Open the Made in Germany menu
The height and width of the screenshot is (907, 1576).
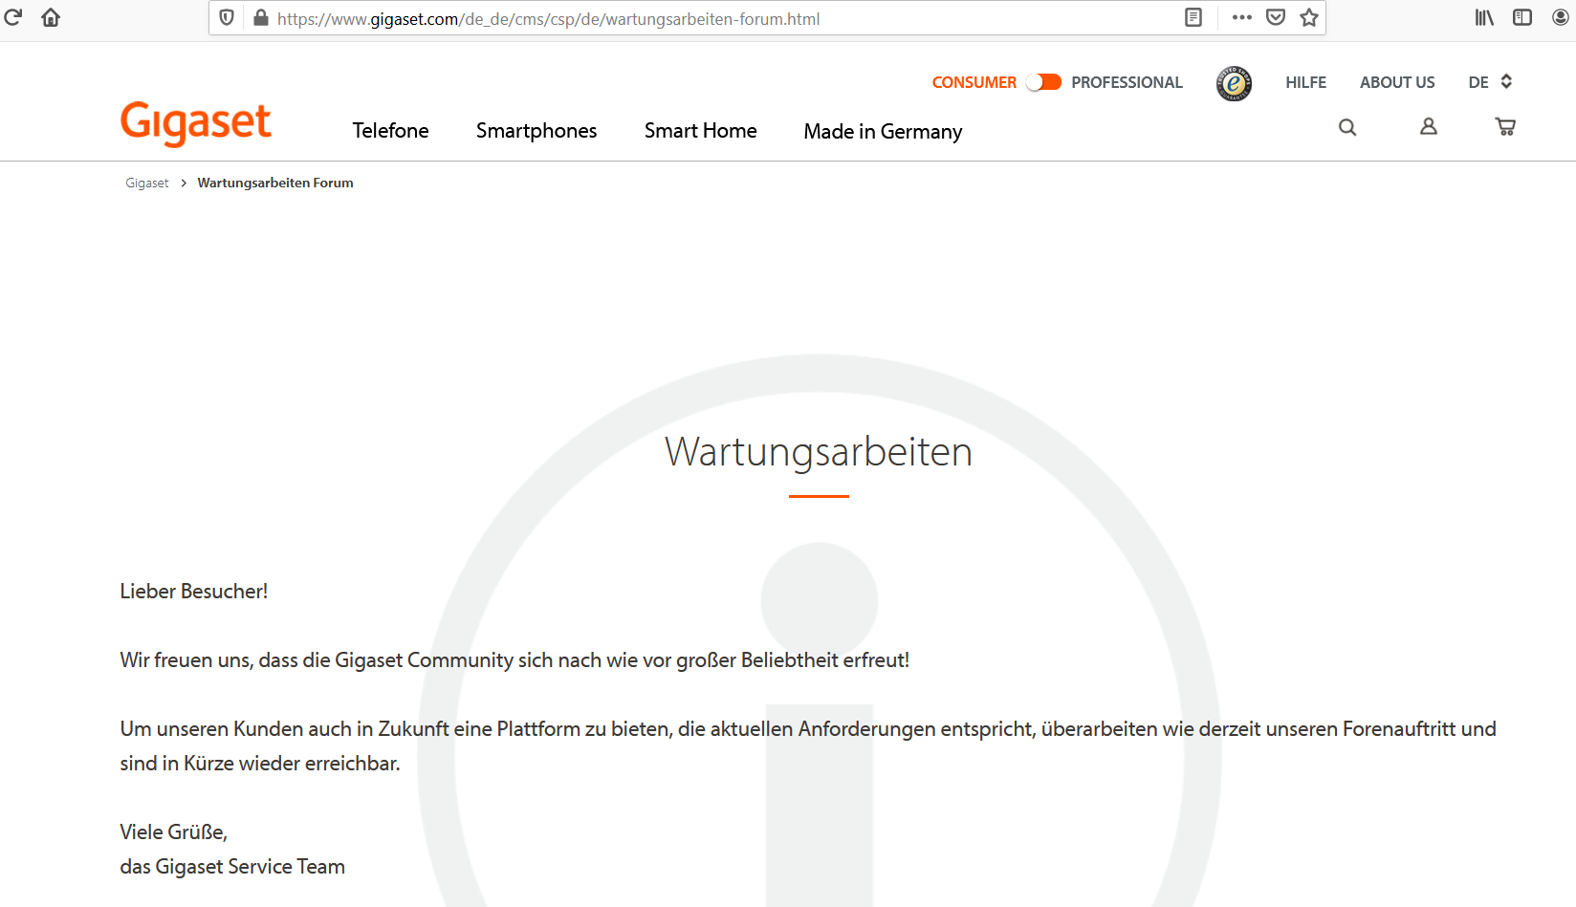click(883, 132)
